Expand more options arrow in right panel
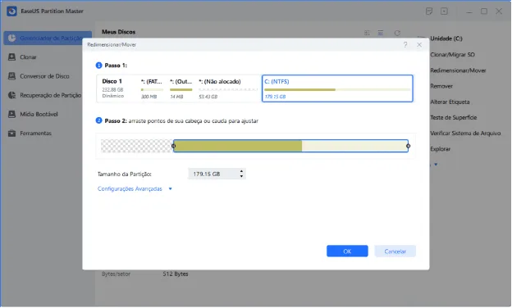The image size is (512, 308). tap(436, 165)
